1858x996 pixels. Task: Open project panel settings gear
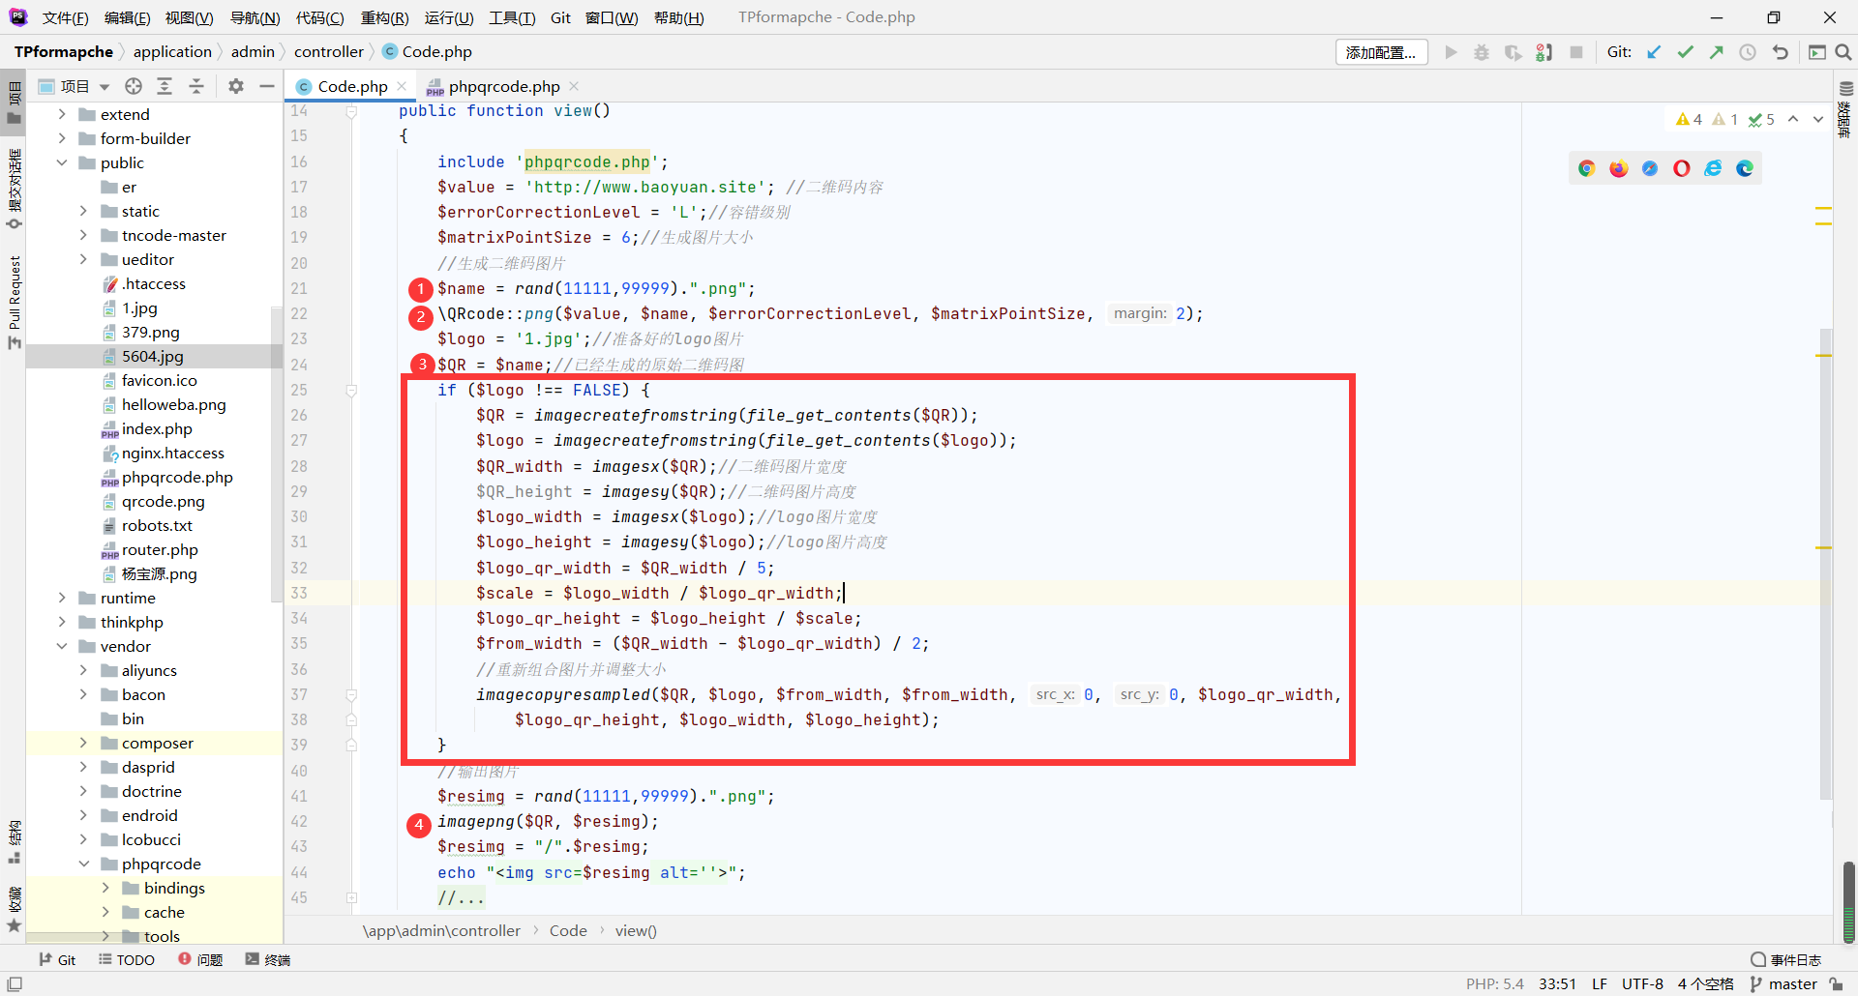click(x=235, y=86)
